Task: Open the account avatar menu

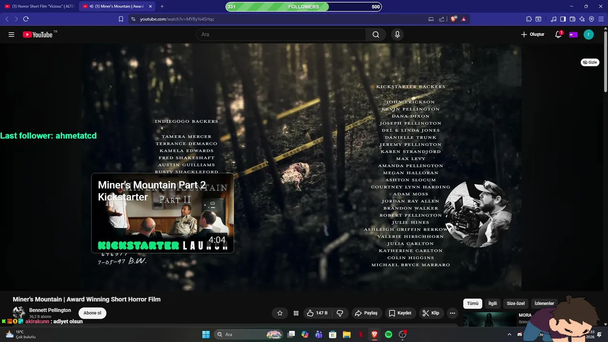Action: coord(589,35)
